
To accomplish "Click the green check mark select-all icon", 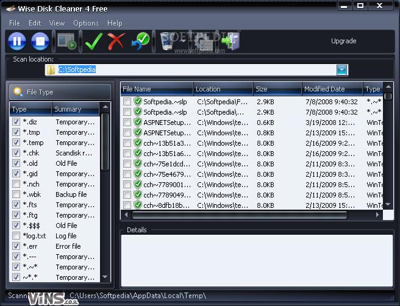I will (x=94, y=41).
